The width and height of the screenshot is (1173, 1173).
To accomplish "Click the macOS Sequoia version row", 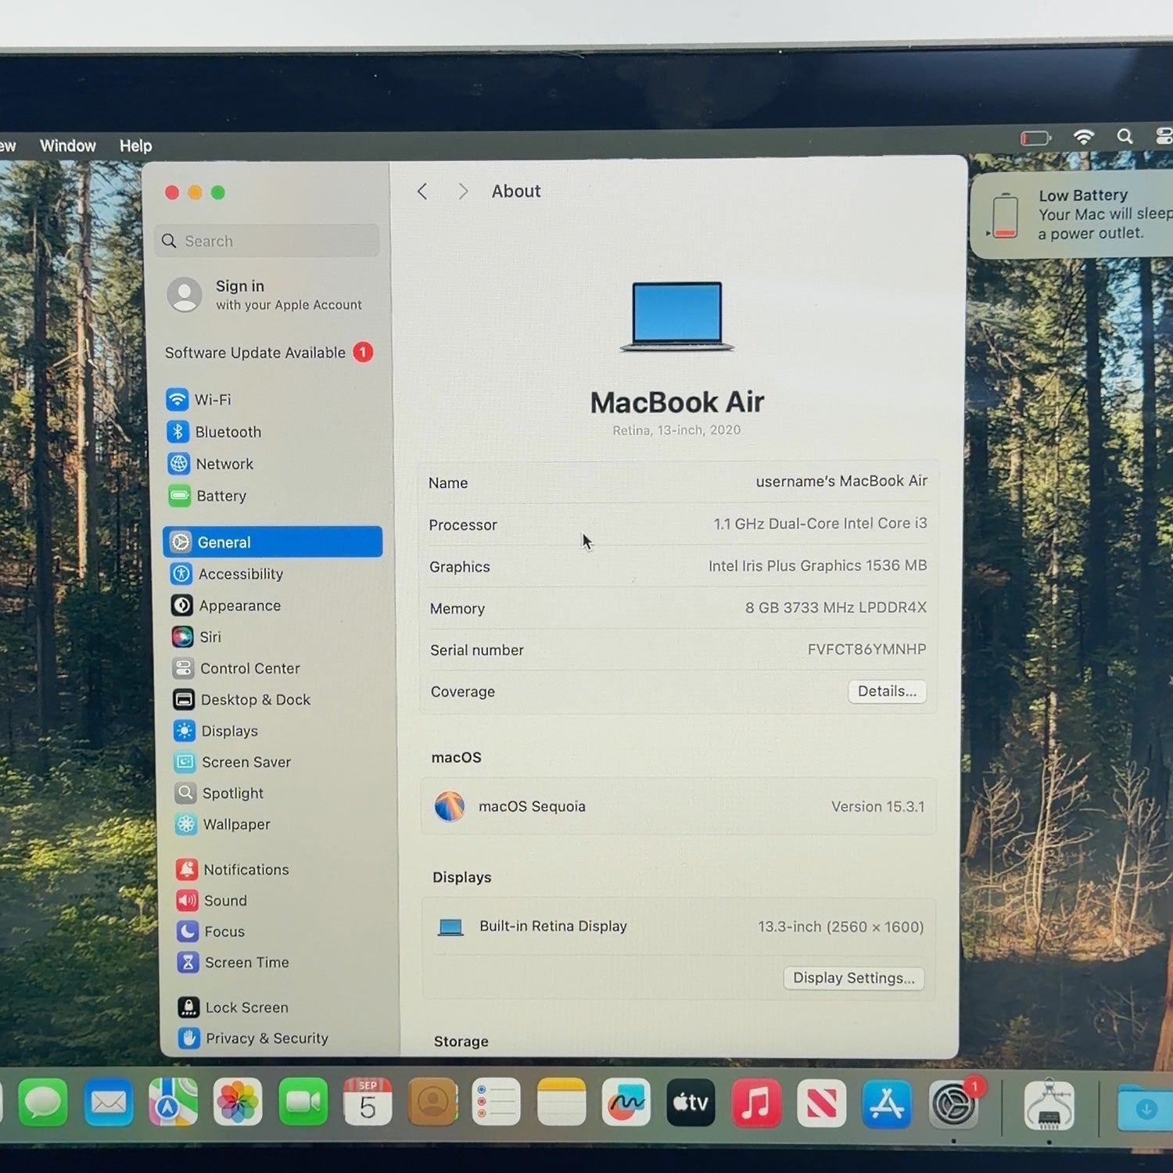I will point(678,806).
